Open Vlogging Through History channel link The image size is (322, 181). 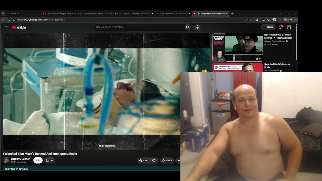point(274,41)
